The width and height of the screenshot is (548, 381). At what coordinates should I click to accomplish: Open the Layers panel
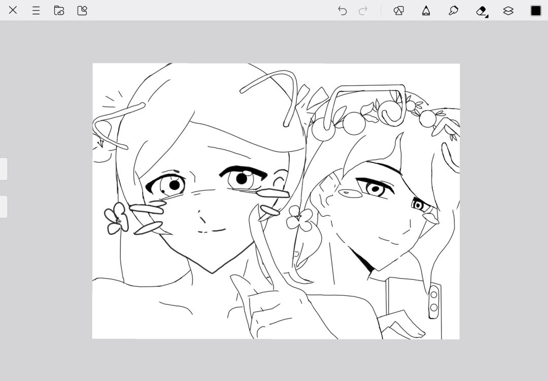point(508,11)
